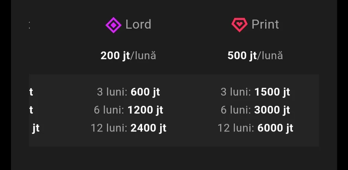Pick the Lord 12 luni: 2400 jt option
This screenshot has width=348, height=170.
(x=128, y=128)
